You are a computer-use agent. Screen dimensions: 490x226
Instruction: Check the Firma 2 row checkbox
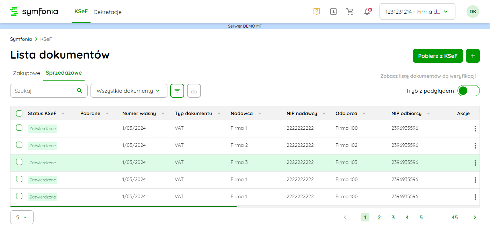tap(19, 145)
